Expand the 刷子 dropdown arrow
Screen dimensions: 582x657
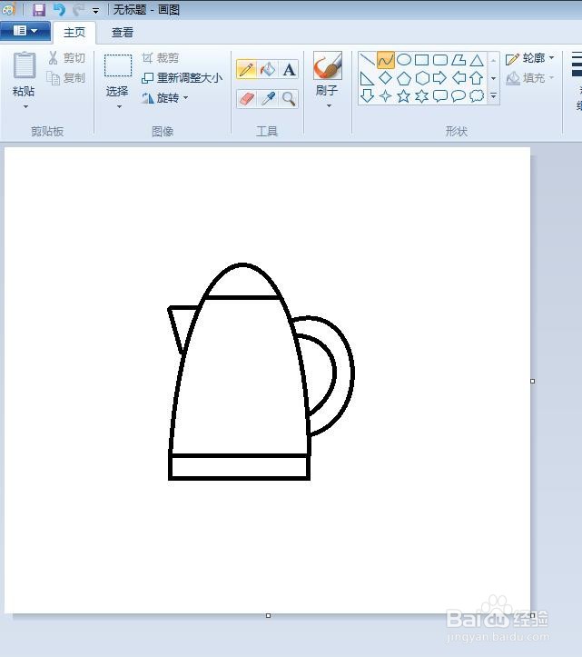pyautogui.click(x=329, y=106)
